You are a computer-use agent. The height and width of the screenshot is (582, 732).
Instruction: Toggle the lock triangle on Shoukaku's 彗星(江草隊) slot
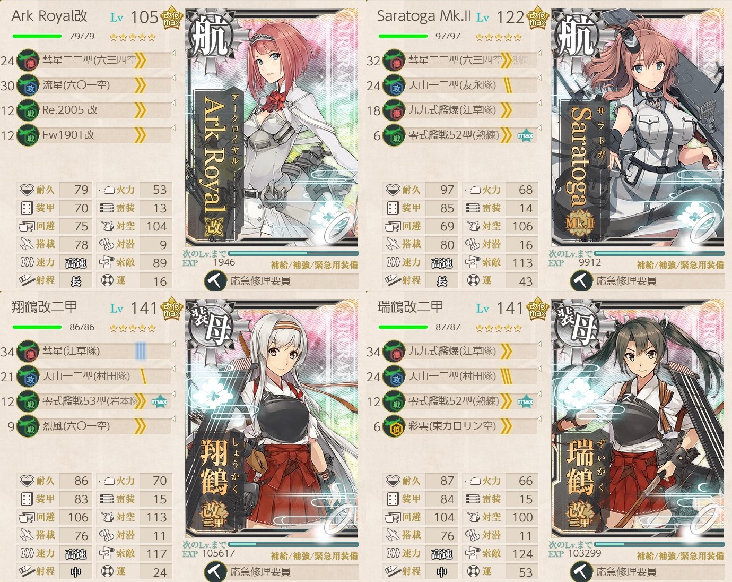tap(174, 344)
